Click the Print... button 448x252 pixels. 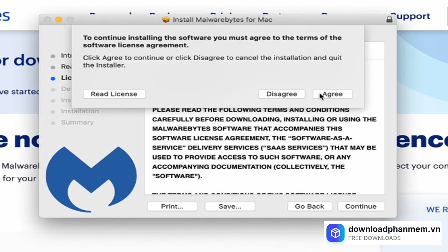[x=172, y=206]
